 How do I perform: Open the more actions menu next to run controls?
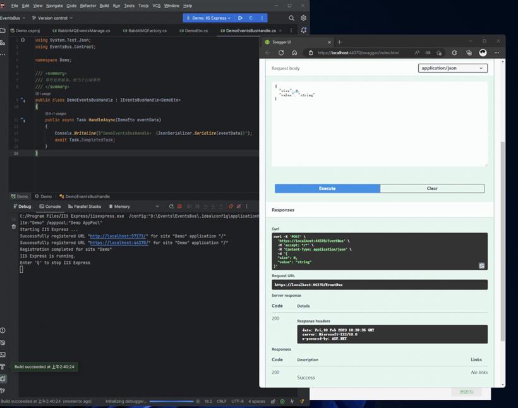tap(262, 18)
